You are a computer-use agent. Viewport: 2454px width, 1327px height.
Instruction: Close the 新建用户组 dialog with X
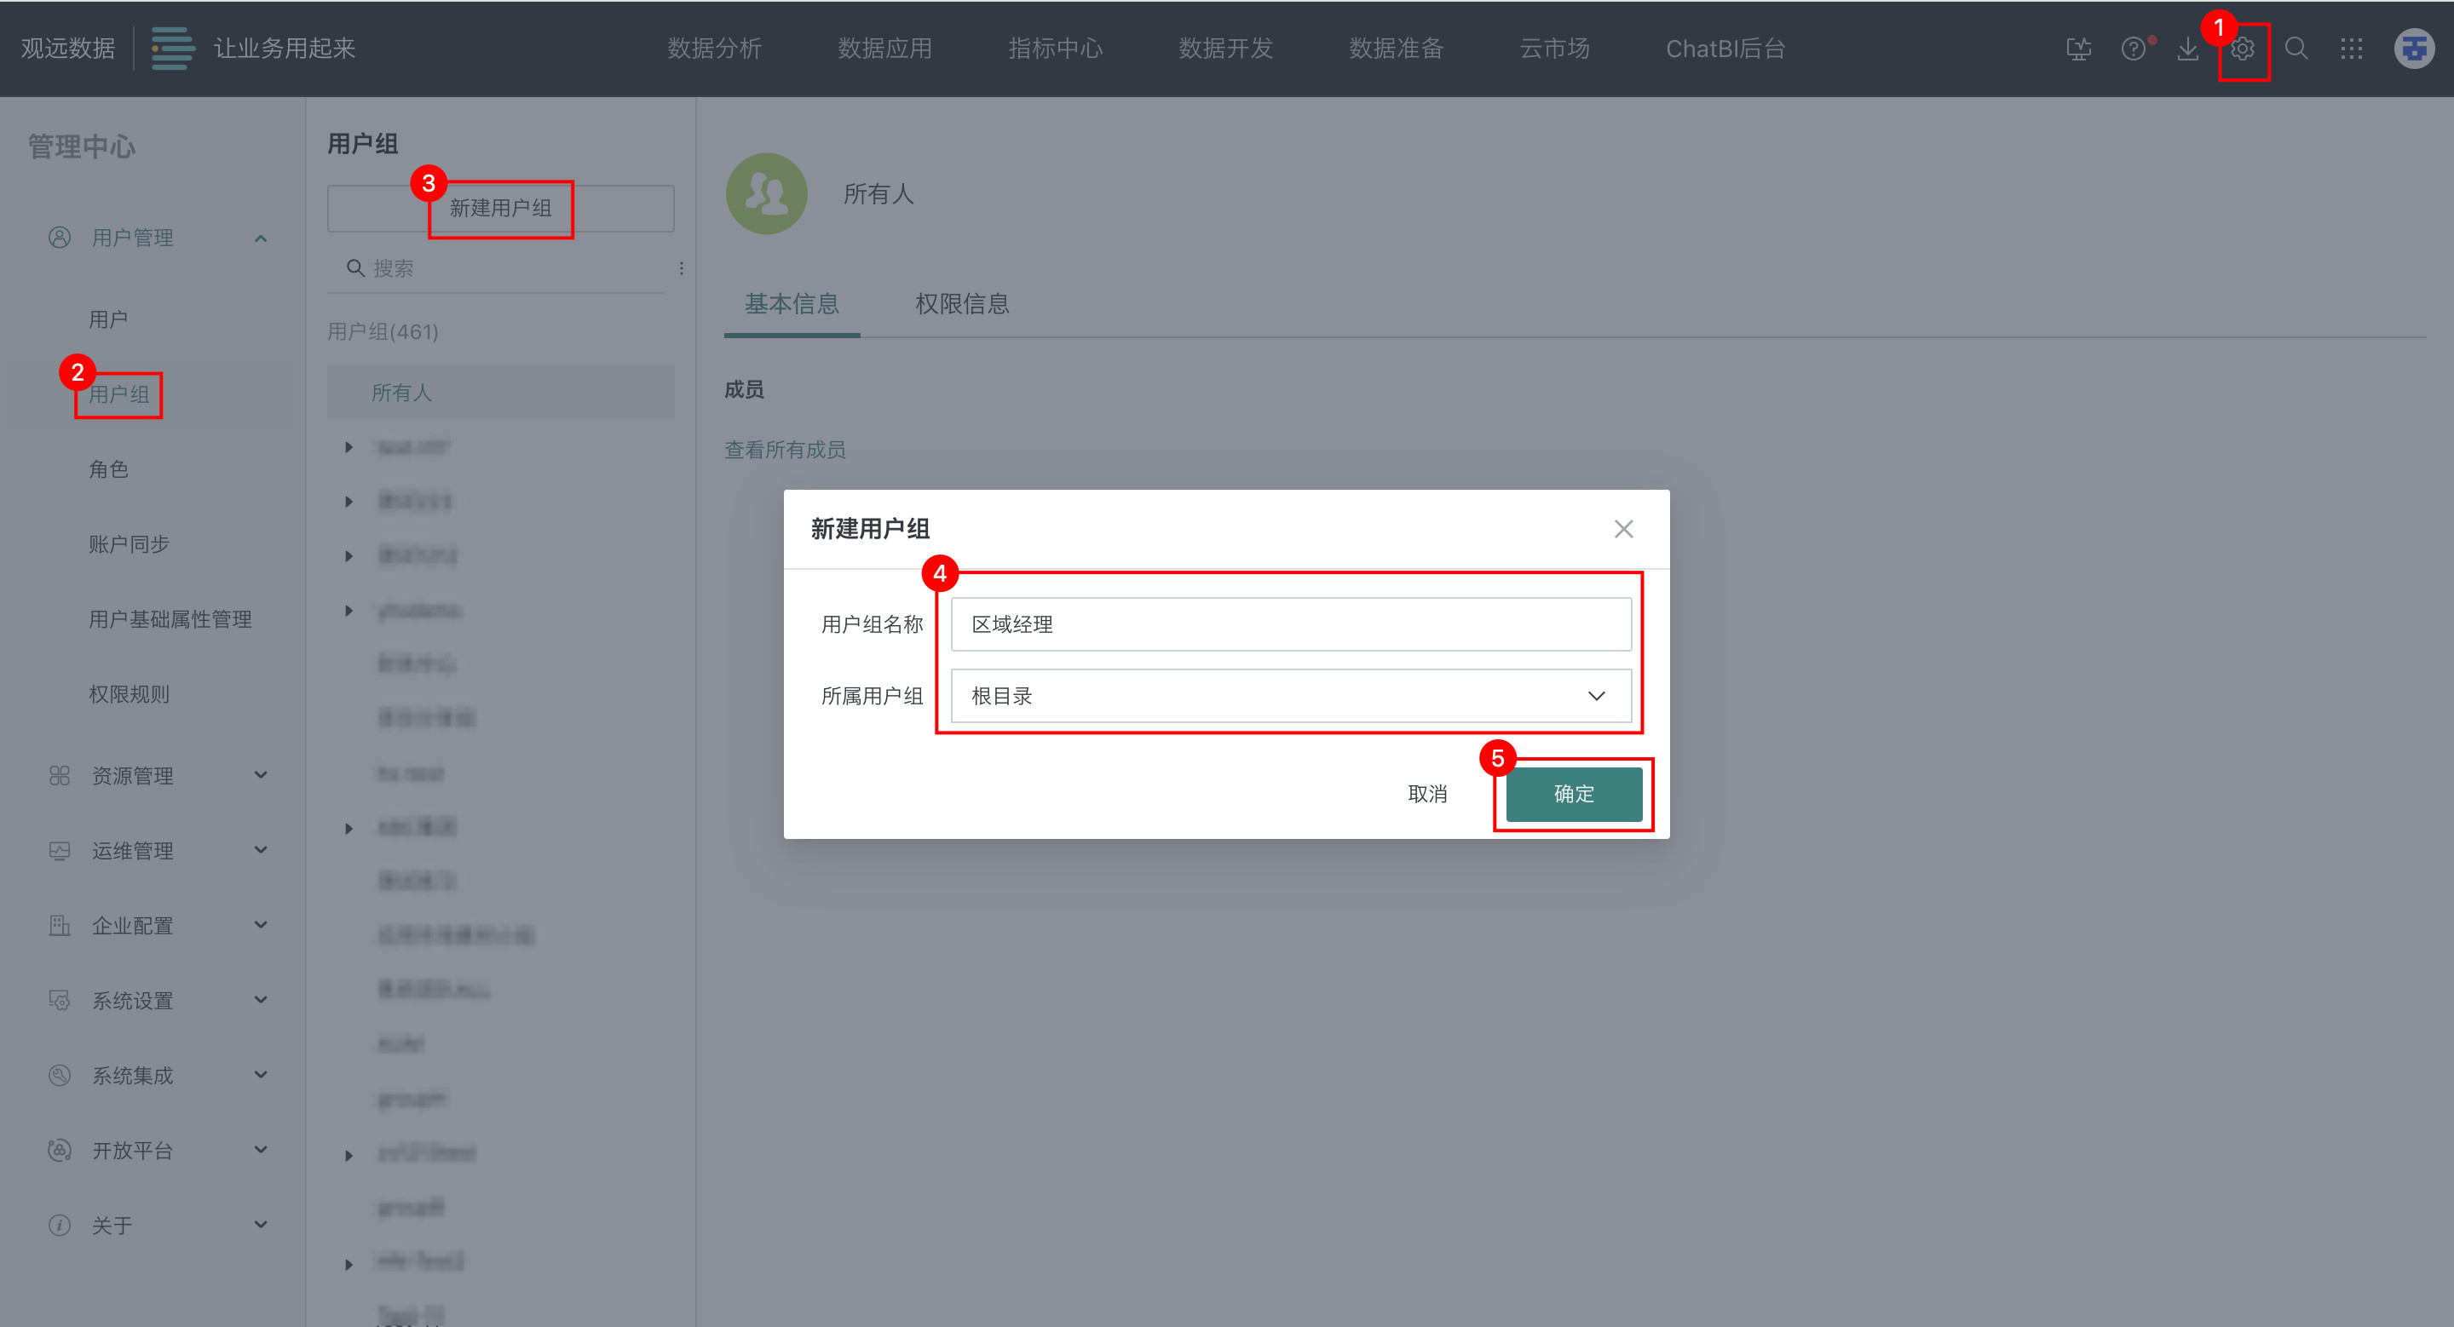pyautogui.click(x=1623, y=529)
